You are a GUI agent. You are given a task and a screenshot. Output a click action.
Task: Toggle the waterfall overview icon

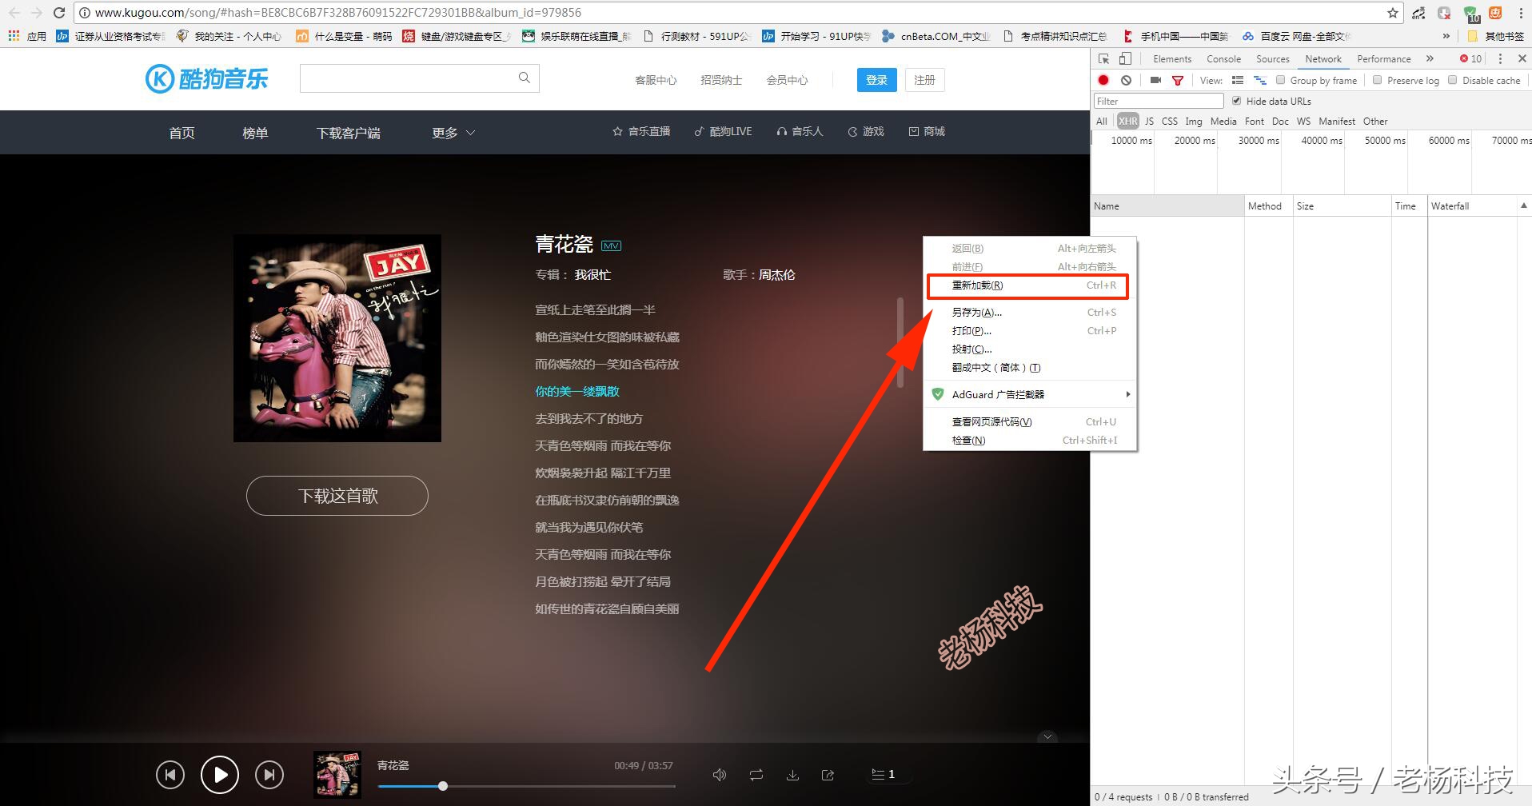[1260, 80]
